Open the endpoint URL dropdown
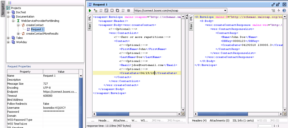 (x=225, y=11)
